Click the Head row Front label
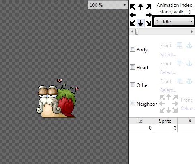The image size is (195, 164). pos(166,64)
